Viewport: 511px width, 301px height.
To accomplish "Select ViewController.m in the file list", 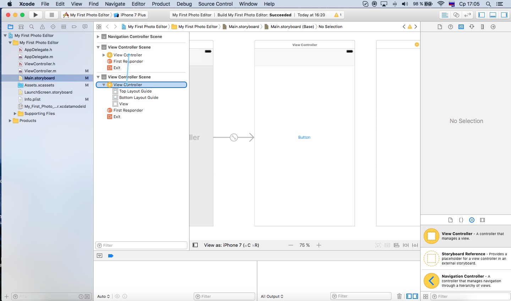I will [x=40, y=71].
